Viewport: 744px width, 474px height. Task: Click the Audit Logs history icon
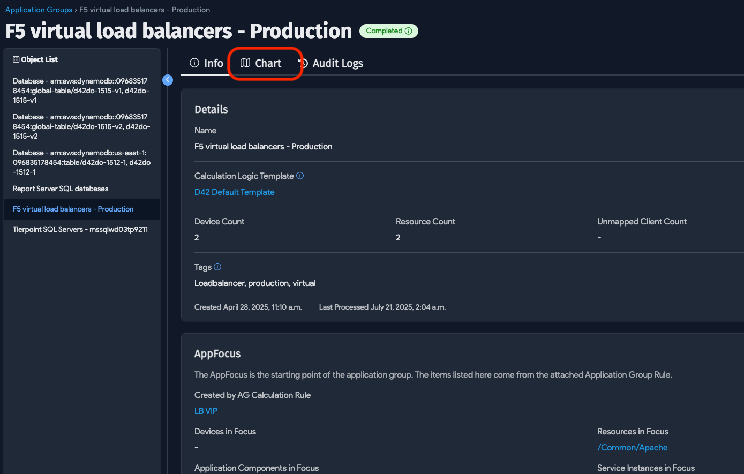303,63
